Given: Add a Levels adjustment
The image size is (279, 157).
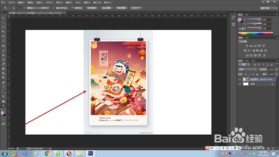Looking at the screenshot, I should click(x=251, y=46).
